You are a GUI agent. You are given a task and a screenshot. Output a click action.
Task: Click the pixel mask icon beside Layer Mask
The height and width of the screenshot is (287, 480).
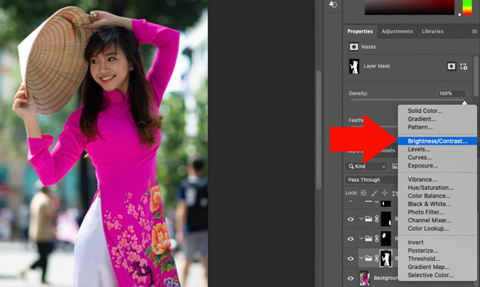(451, 66)
